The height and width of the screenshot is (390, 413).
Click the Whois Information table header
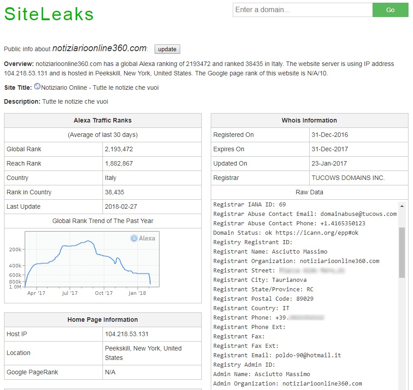[310, 120]
